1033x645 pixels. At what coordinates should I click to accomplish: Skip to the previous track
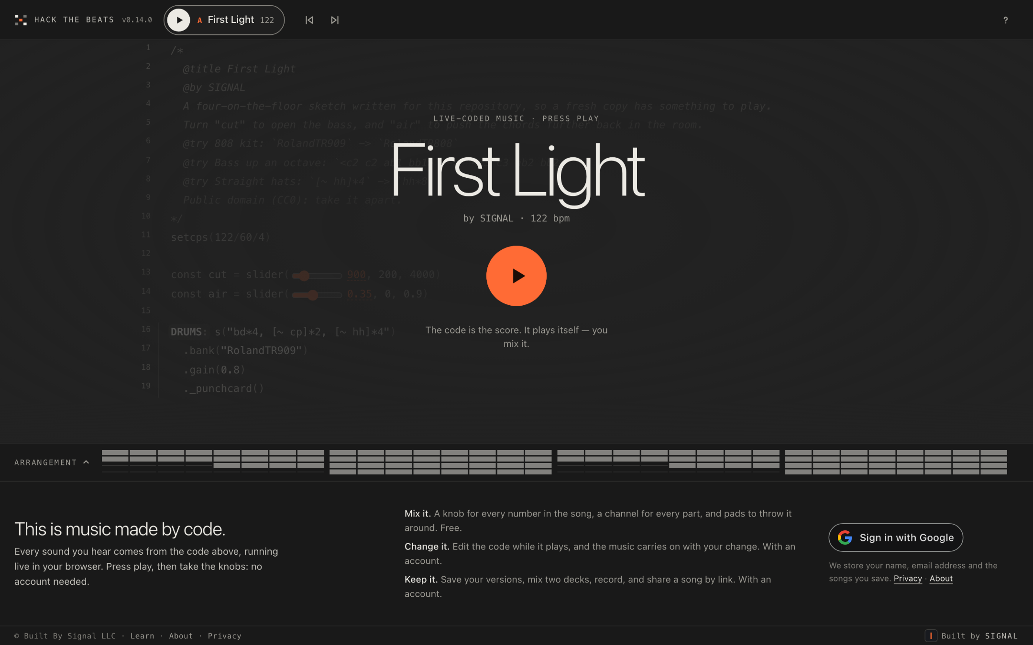coord(309,20)
